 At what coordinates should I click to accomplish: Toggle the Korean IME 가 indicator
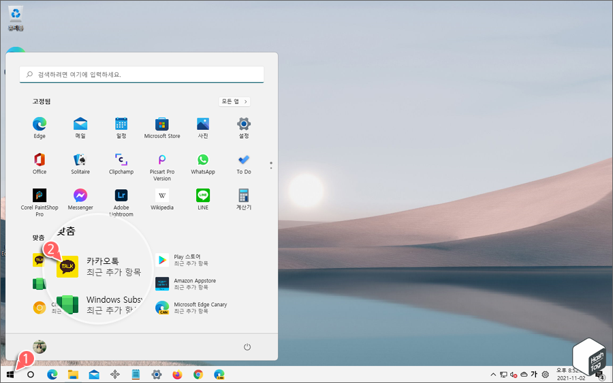click(x=534, y=374)
